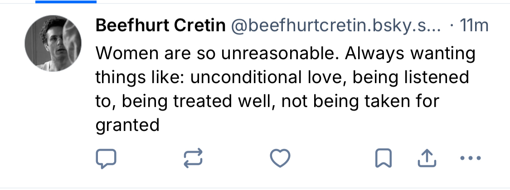Click the heart icon under the post
The image size is (510, 190).
[x=280, y=158]
